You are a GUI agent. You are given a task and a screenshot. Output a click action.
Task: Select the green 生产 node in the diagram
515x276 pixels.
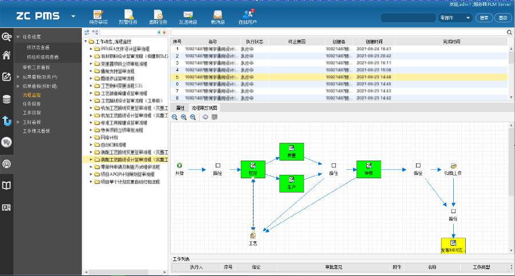tap(292, 183)
